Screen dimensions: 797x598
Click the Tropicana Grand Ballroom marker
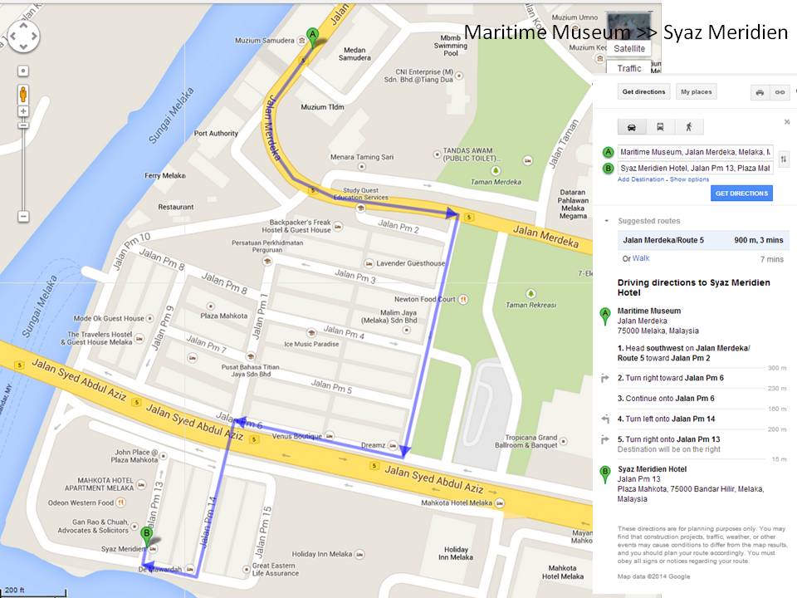point(563,441)
